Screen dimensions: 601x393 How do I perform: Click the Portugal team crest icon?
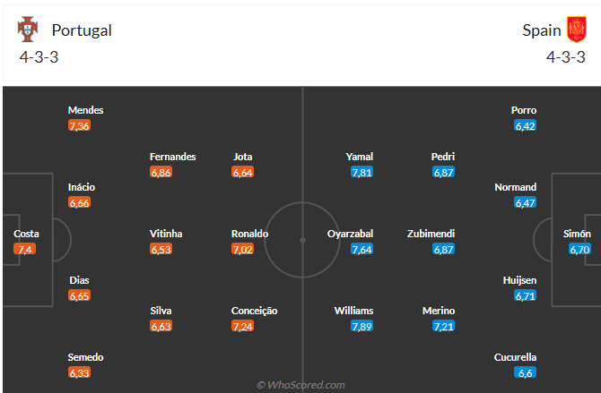[28, 30]
